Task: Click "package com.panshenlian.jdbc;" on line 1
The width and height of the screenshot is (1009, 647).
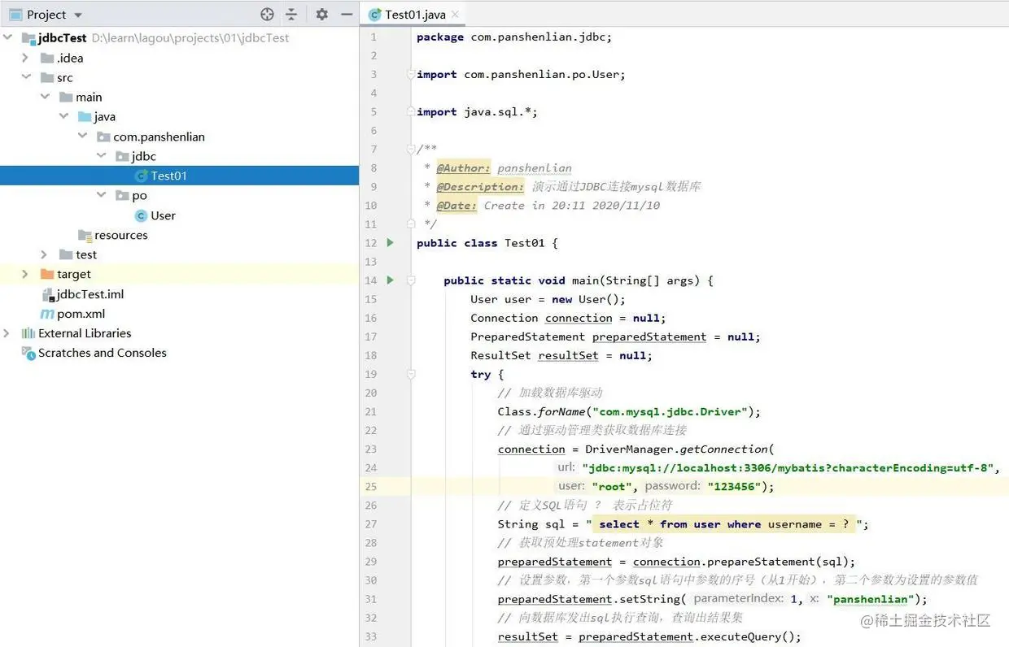Action: coord(513,37)
